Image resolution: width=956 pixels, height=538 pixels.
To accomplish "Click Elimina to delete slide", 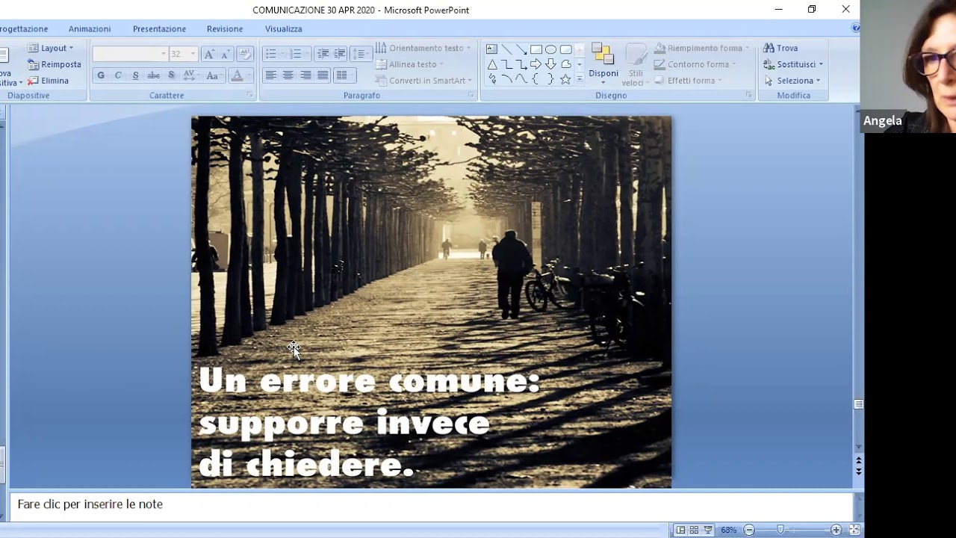I will [x=49, y=81].
